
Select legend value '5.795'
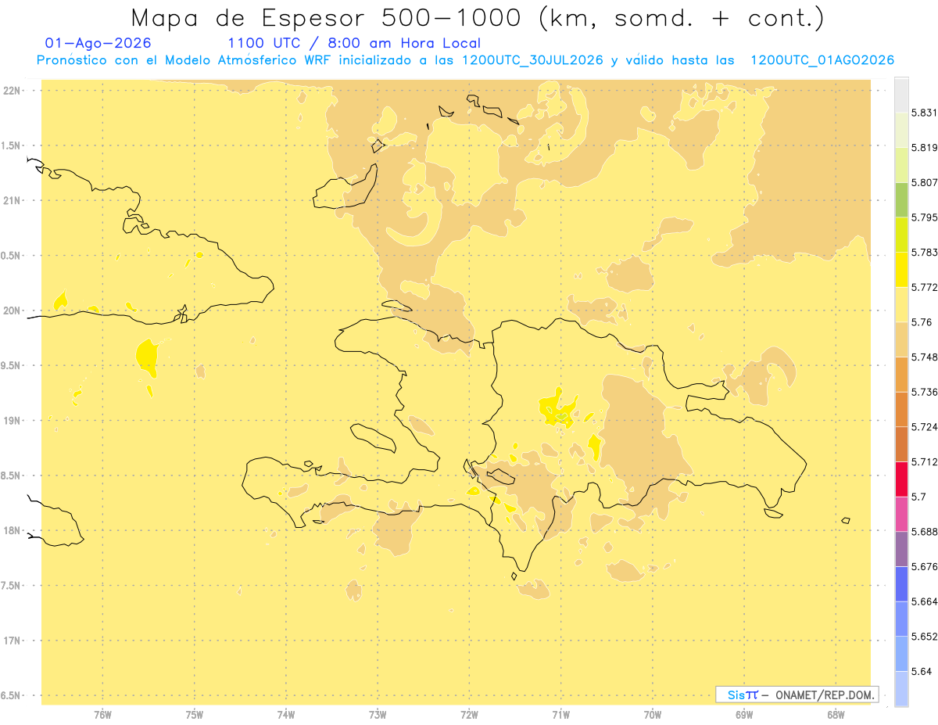point(924,217)
